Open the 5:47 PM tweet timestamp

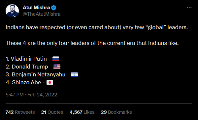coord(15,95)
